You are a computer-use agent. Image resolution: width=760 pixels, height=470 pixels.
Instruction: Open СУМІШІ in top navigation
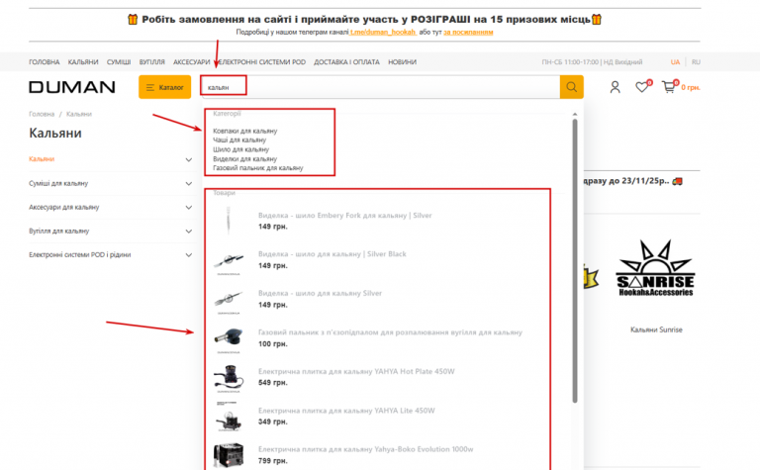119,62
